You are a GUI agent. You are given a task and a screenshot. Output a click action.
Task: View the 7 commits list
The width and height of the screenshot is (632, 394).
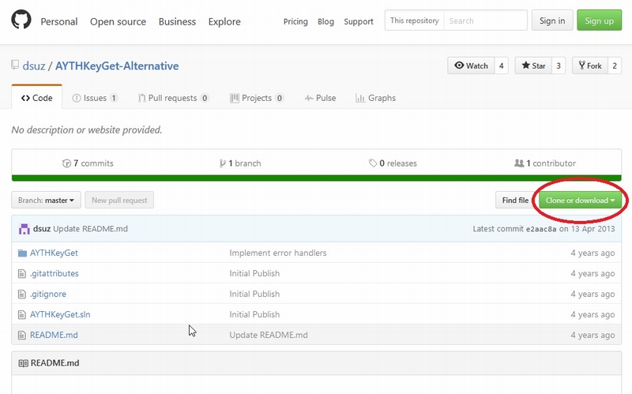[x=88, y=163]
